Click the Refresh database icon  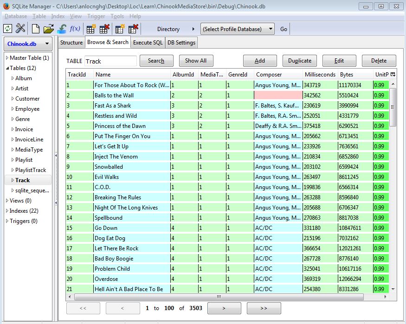click(7, 28)
